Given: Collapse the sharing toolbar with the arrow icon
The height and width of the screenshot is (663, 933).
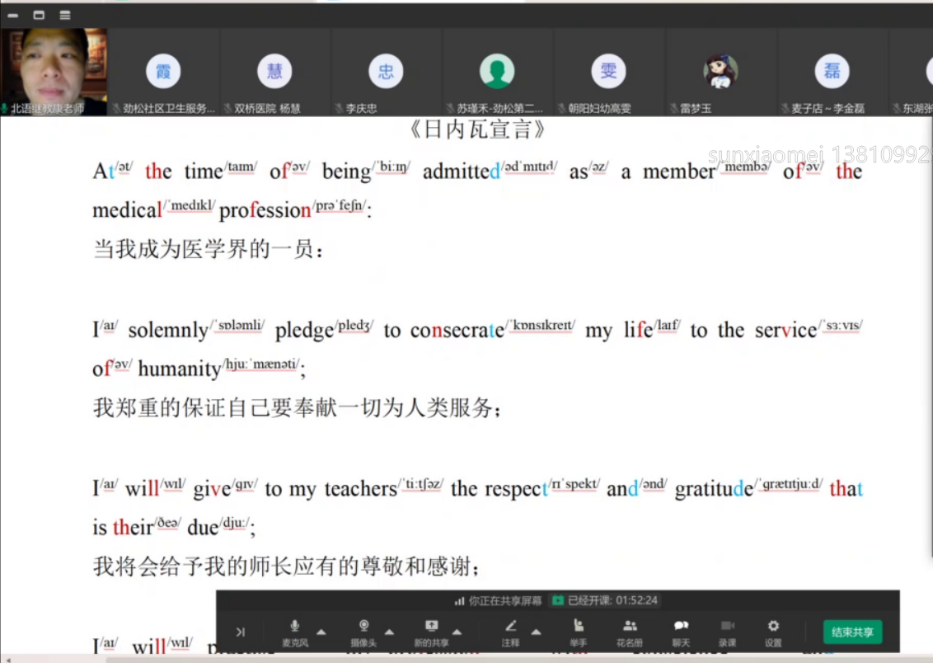Looking at the screenshot, I should click(240, 632).
